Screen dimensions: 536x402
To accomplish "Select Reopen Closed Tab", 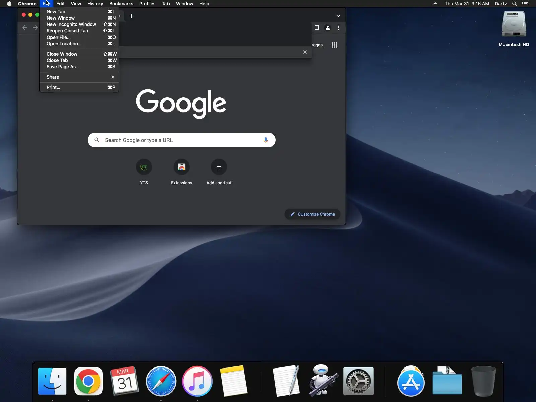I will (x=79, y=31).
